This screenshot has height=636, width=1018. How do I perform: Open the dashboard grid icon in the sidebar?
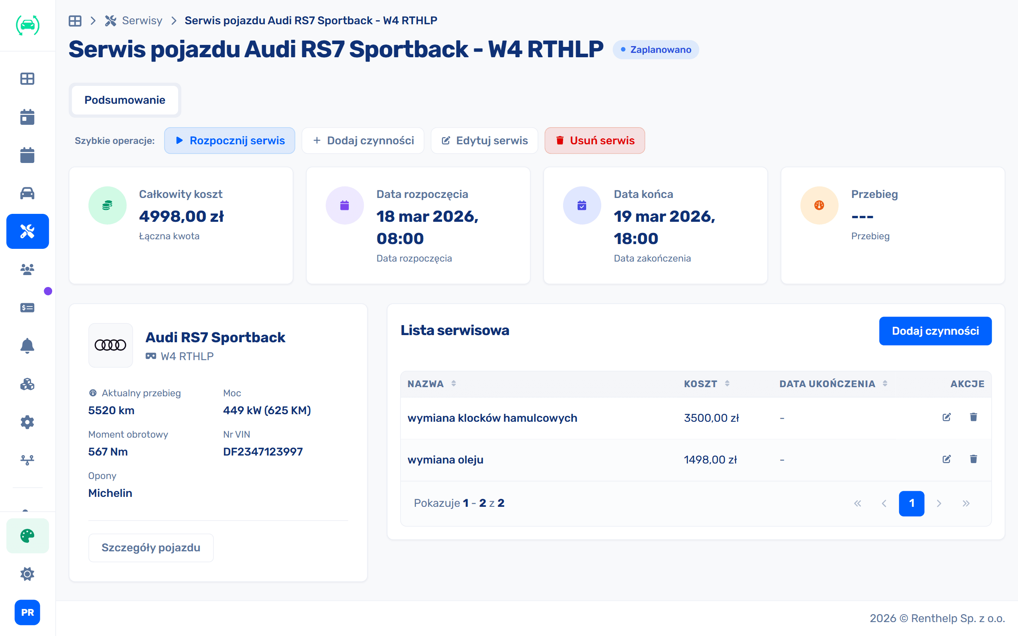click(x=27, y=79)
